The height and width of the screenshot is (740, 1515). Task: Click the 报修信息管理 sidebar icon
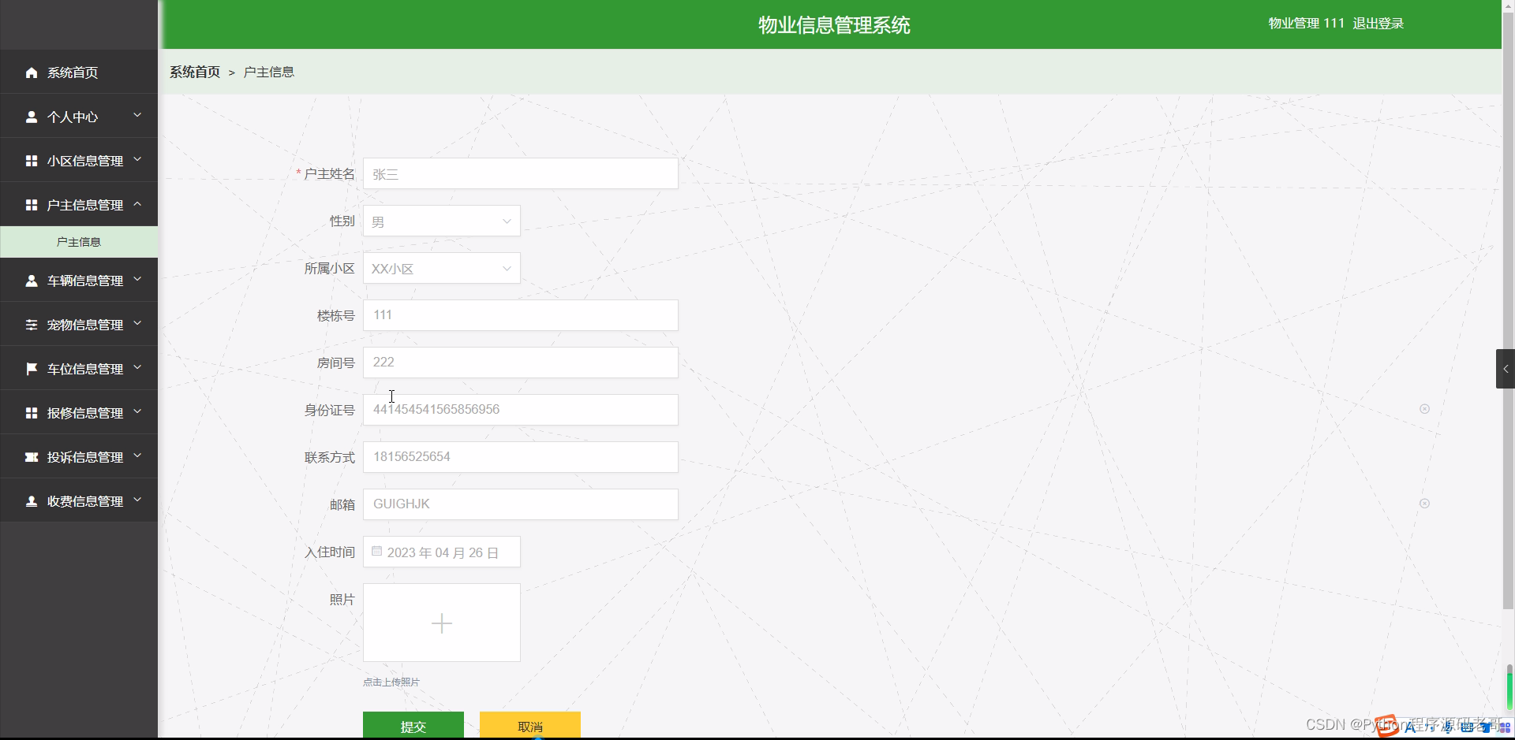(32, 412)
